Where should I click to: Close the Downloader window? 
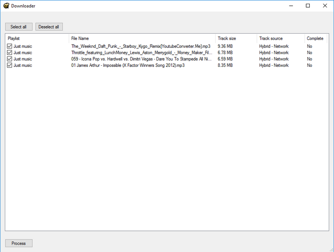coord(325,6)
